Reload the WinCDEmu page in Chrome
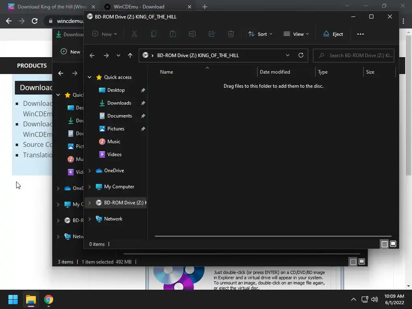 35,21
